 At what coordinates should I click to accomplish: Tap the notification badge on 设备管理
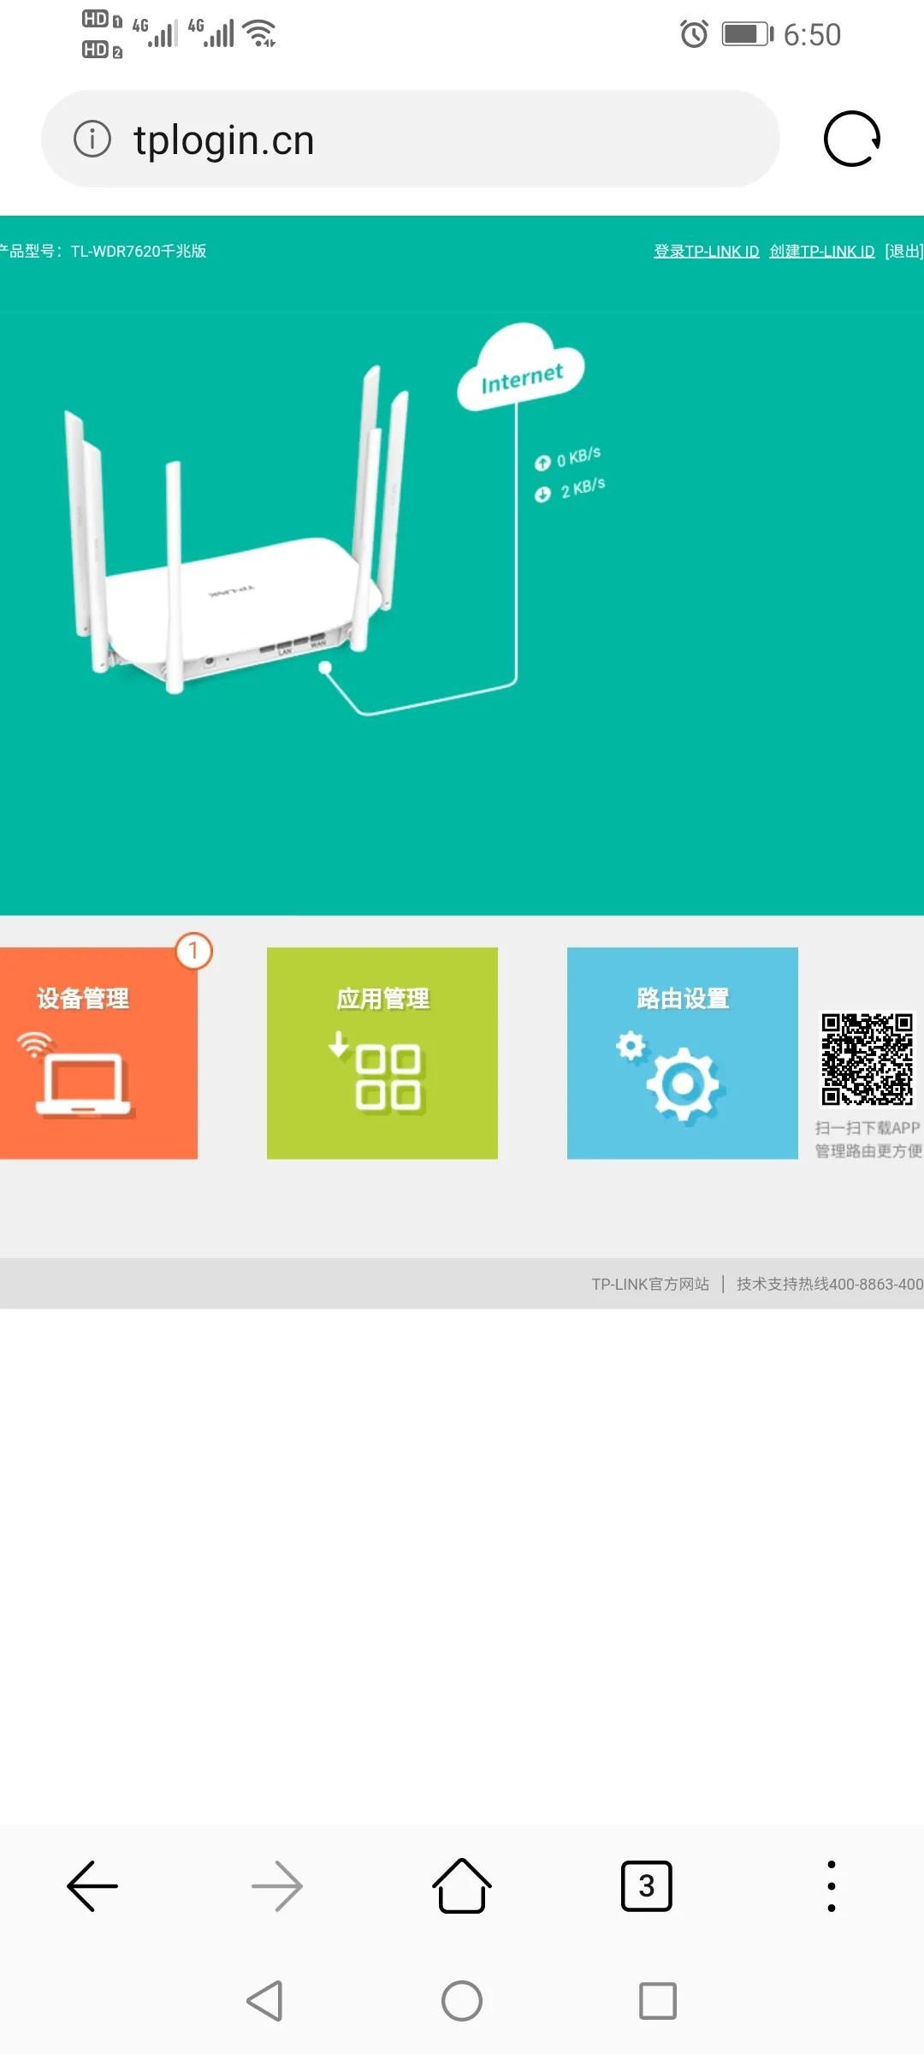(x=193, y=951)
